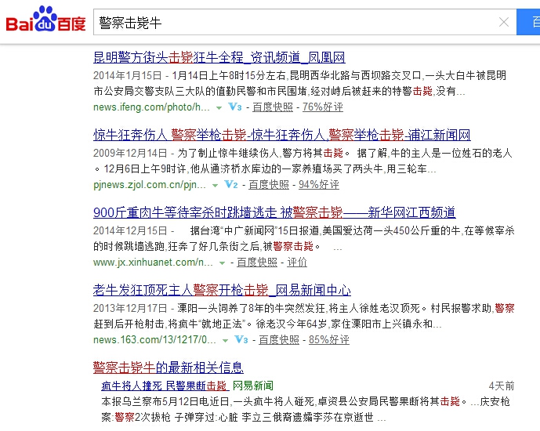Screen dimensions: 540x431
Task: Expand dropdown arrow next to news.ifeng.com URL
Action: pyautogui.click(x=219, y=108)
